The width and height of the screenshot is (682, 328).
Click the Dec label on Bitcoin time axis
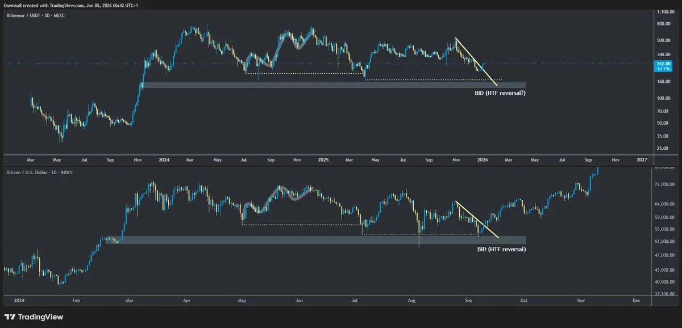point(636,300)
